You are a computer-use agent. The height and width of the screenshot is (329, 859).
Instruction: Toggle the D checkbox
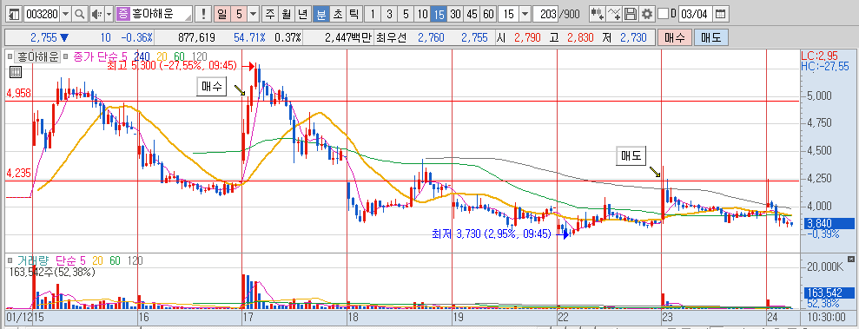tap(663, 14)
